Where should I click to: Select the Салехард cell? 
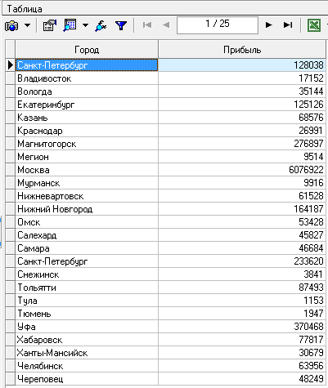[87, 235]
